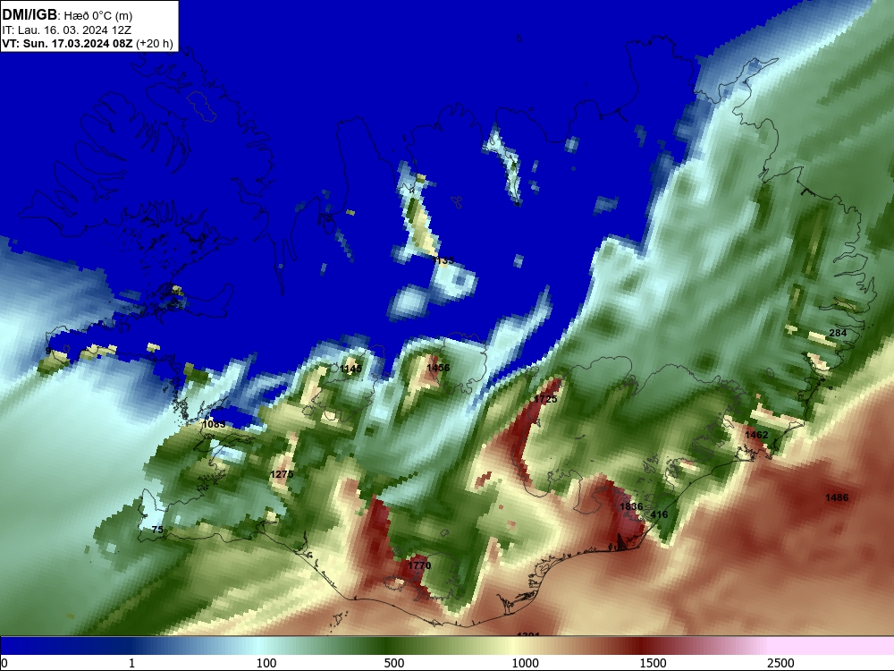The image size is (894, 671).
Task: Click the 1770 height value on map
Action: pyautogui.click(x=419, y=565)
